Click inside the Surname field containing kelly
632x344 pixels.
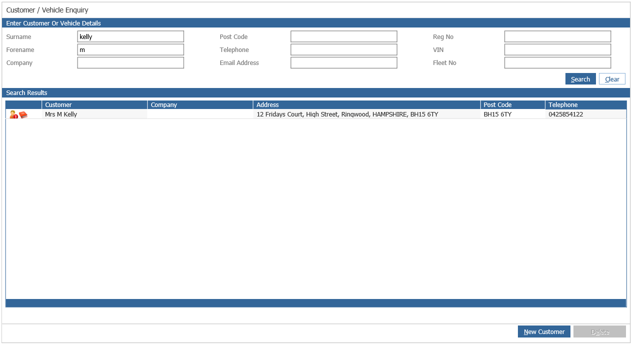point(130,36)
